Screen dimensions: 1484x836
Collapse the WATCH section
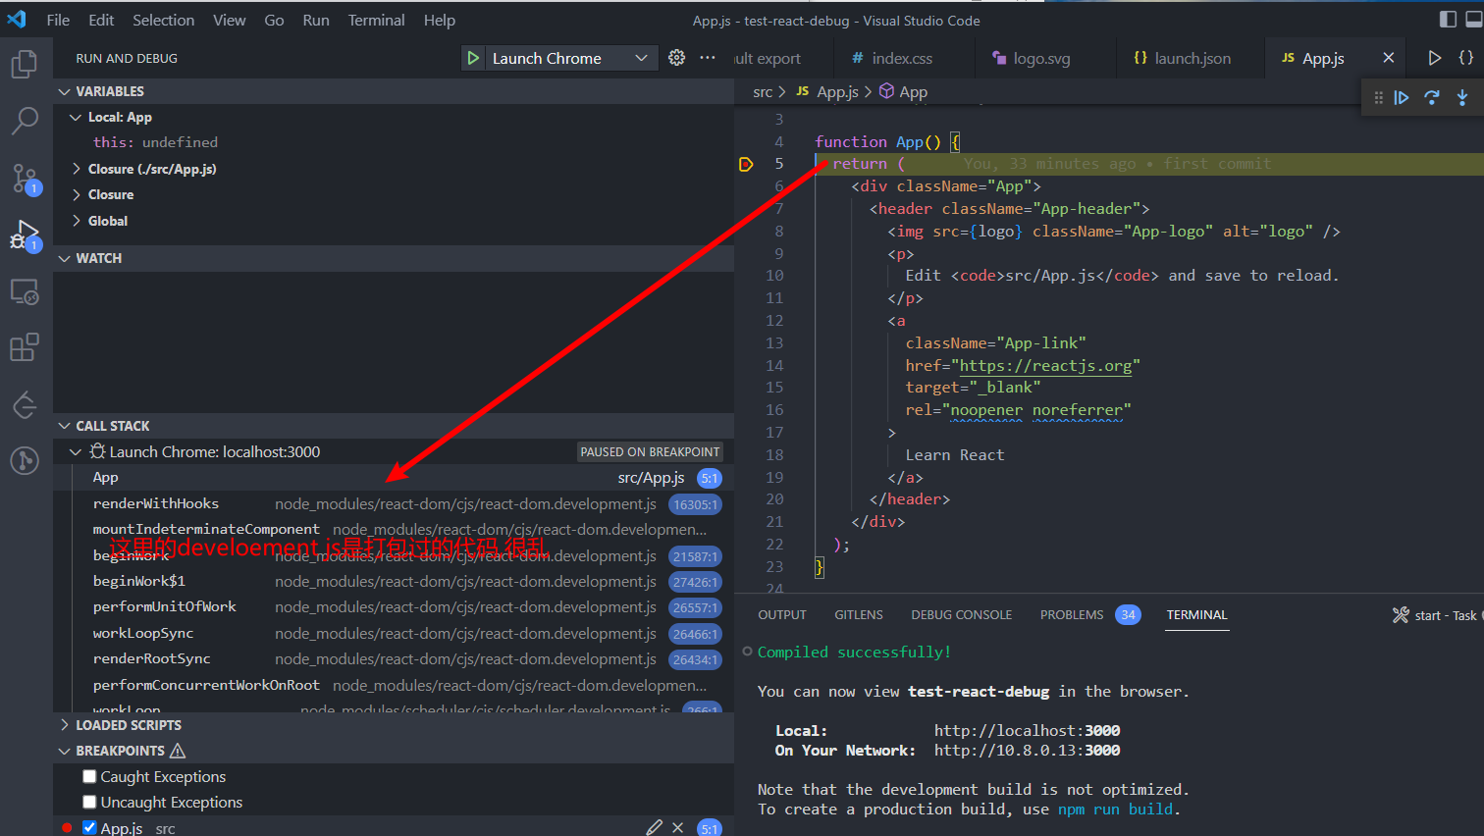coord(394,258)
